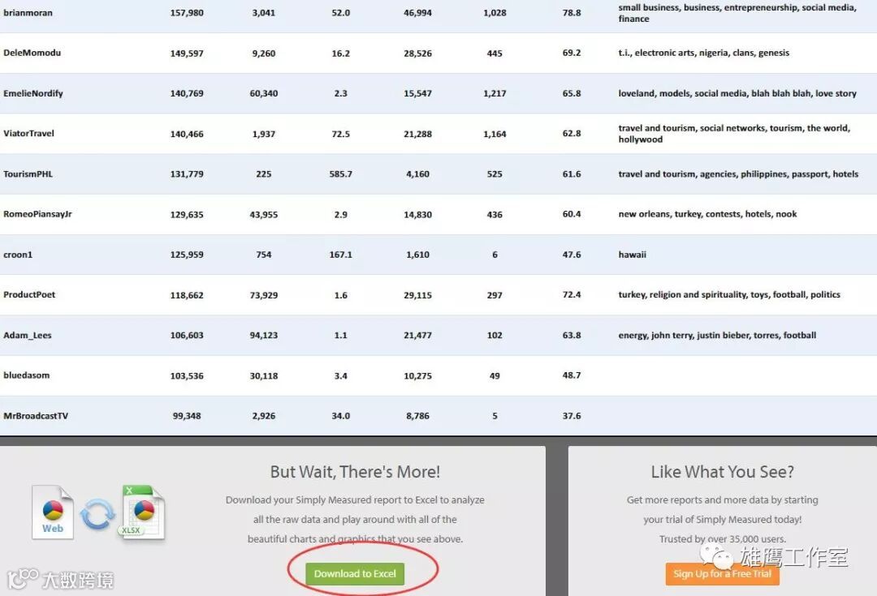Select username RomeoPiansayJr
The width and height of the screenshot is (877, 596).
click(37, 214)
